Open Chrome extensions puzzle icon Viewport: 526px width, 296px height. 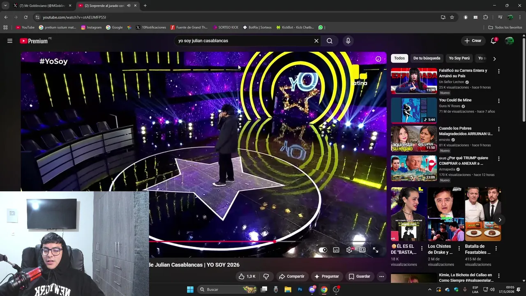pyautogui.click(x=486, y=17)
